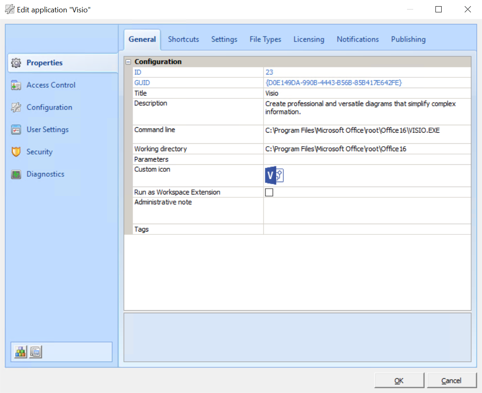Click the title bar application icon
This screenshot has width=482, height=393.
click(9, 9)
